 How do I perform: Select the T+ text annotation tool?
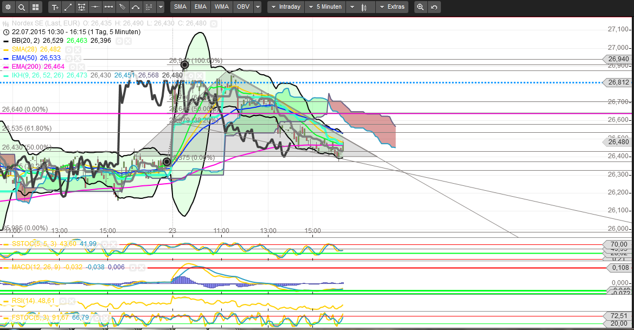[x=56, y=7]
